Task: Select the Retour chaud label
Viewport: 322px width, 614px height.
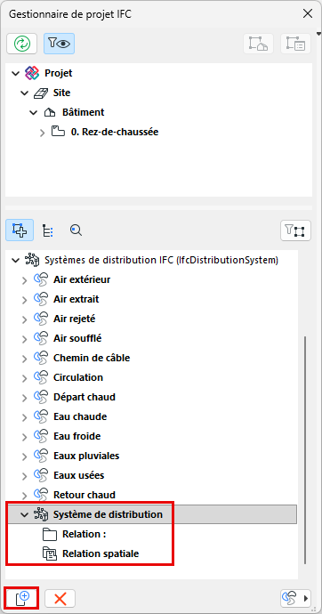Action: coord(85,495)
